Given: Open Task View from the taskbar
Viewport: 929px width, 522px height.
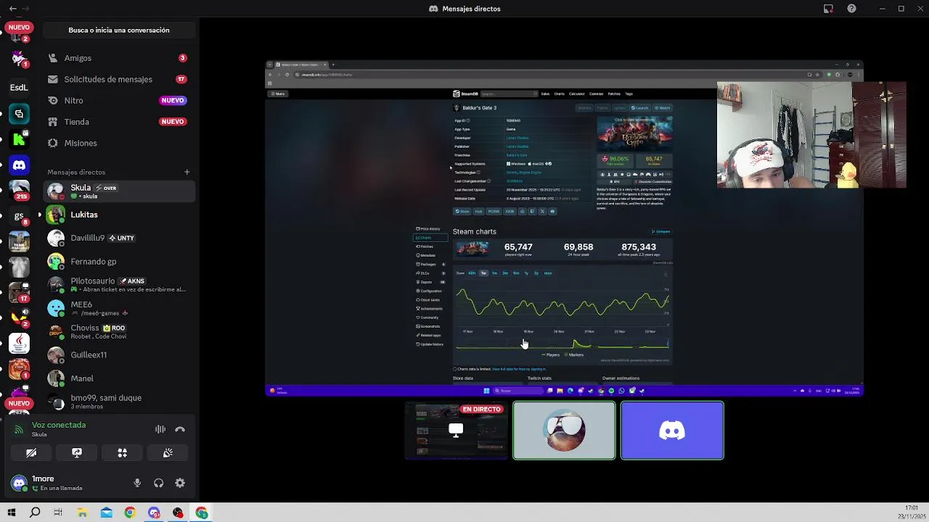Looking at the screenshot, I should [58, 513].
